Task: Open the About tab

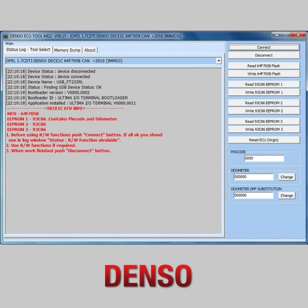Action: [x=90, y=50]
